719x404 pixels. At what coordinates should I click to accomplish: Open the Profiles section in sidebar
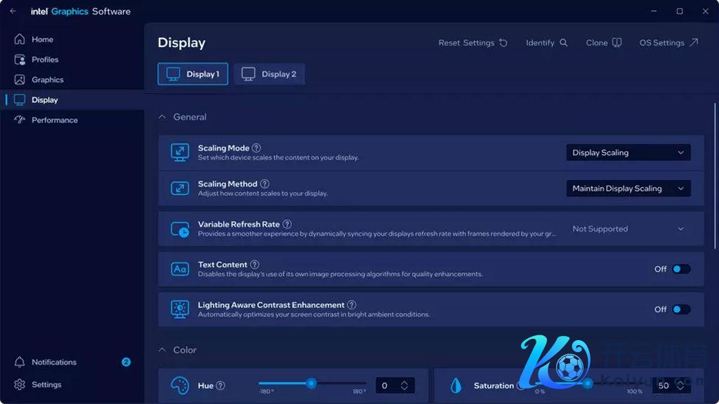pyautogui.click(x=45, y=60)
